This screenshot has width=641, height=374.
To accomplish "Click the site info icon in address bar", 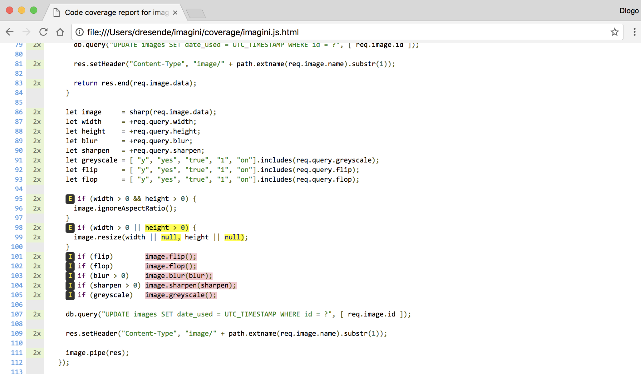I will pyautogui.click(x=80, y=32).
